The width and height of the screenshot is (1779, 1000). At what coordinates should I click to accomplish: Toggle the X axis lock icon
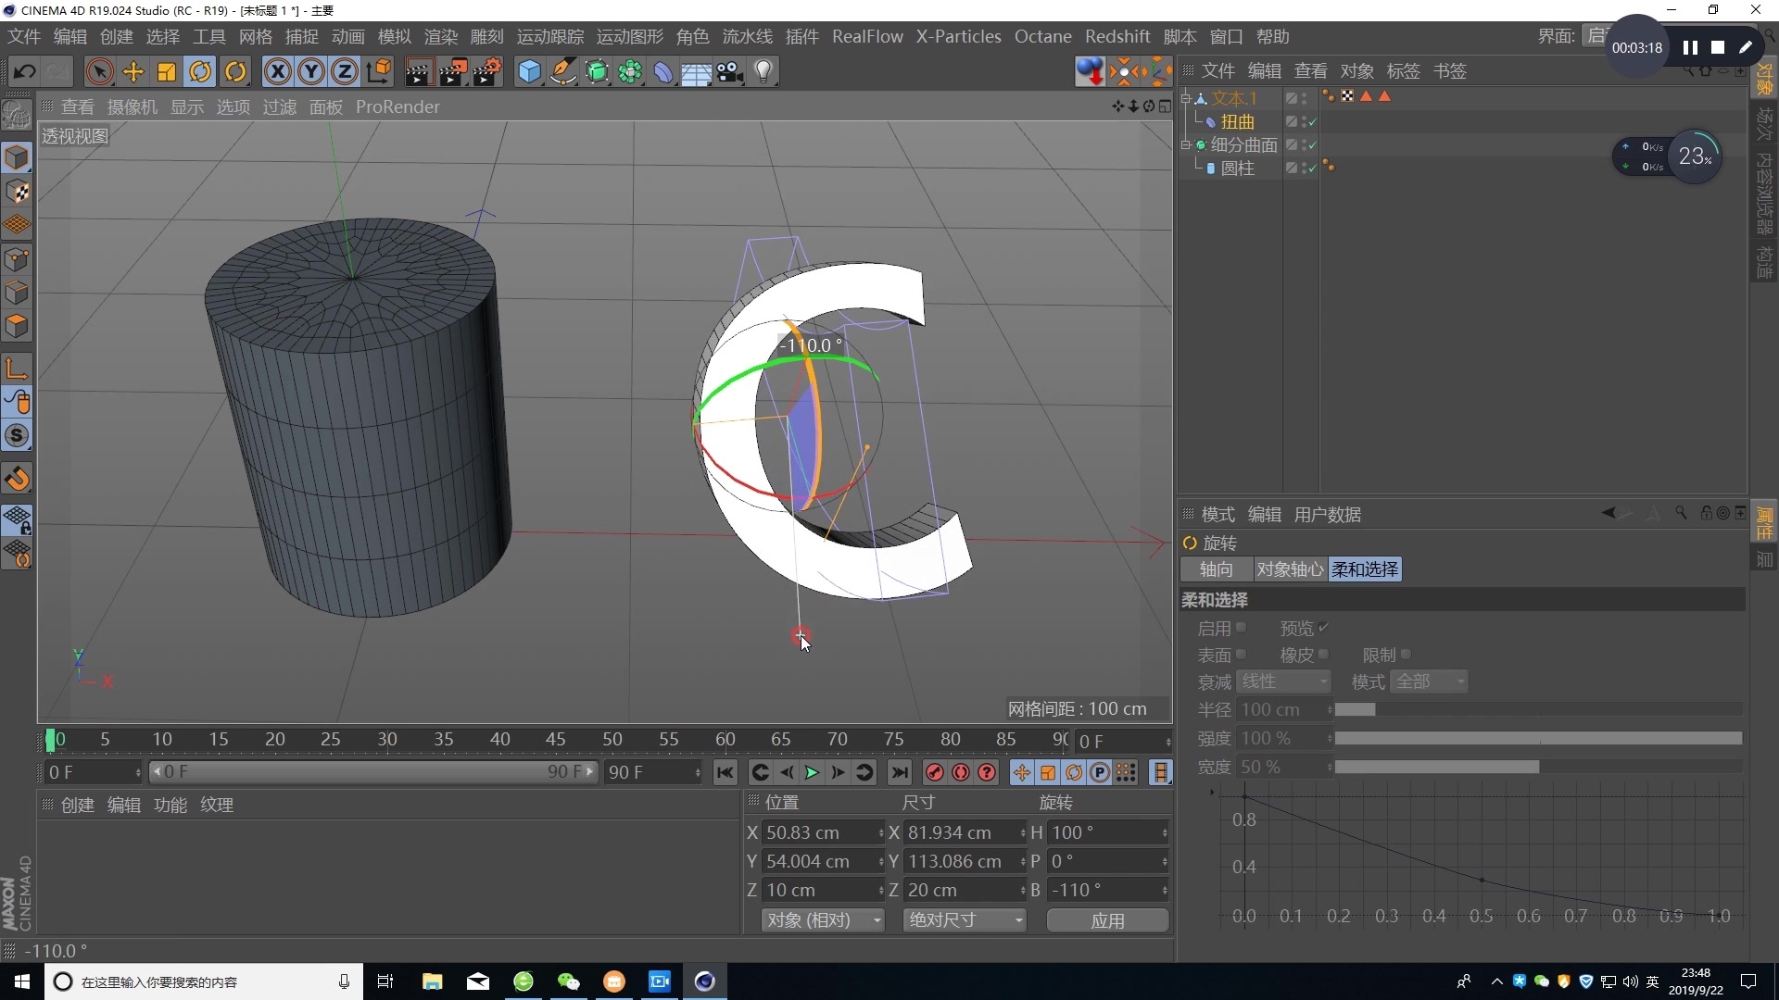coord(277,71)
